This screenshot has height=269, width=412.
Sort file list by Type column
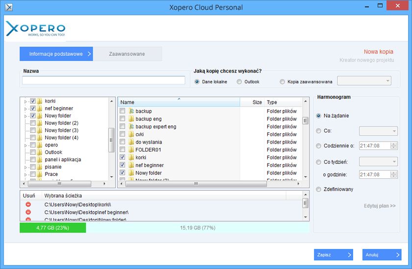tap(283, 102)
